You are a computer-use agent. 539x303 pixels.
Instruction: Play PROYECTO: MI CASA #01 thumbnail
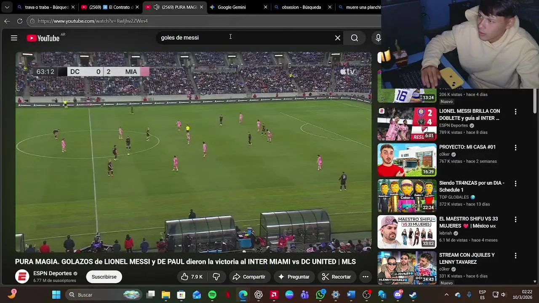point(407,160)
